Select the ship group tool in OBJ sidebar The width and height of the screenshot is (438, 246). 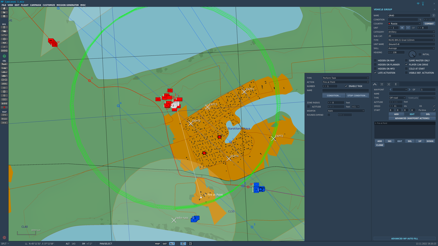[4, 76]
